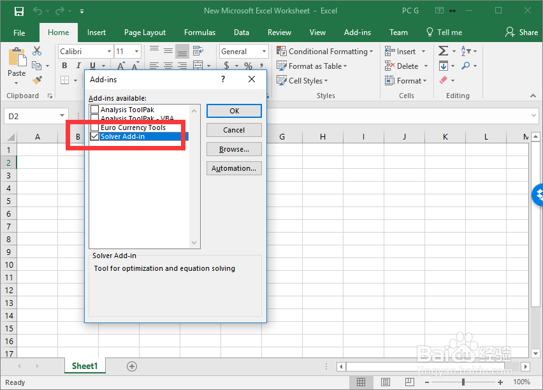Image resolution: width=543 pixels, height=390 pixels.
Task: Switch to Page Layout view
Action: coord(385,382)
